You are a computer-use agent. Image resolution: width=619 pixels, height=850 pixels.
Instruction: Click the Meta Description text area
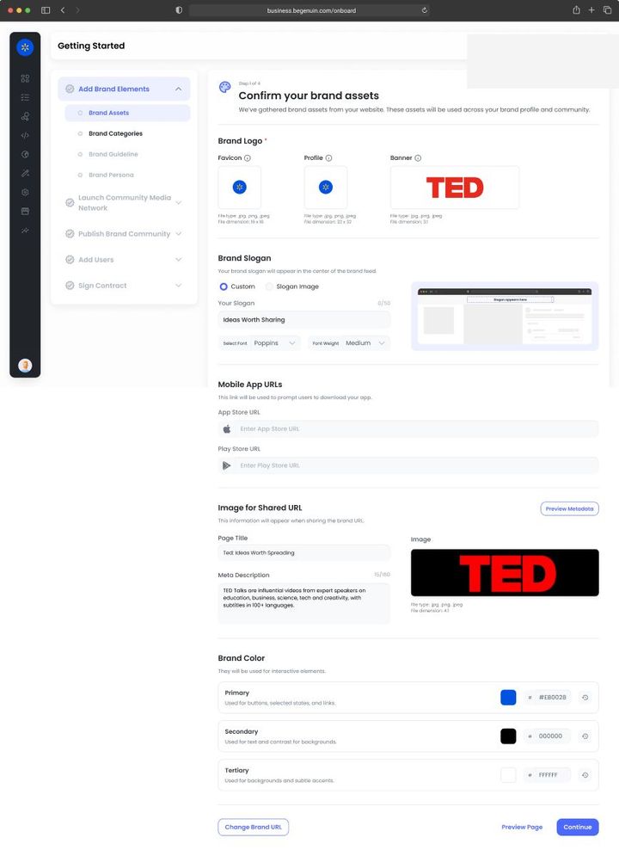click(303, 603)
